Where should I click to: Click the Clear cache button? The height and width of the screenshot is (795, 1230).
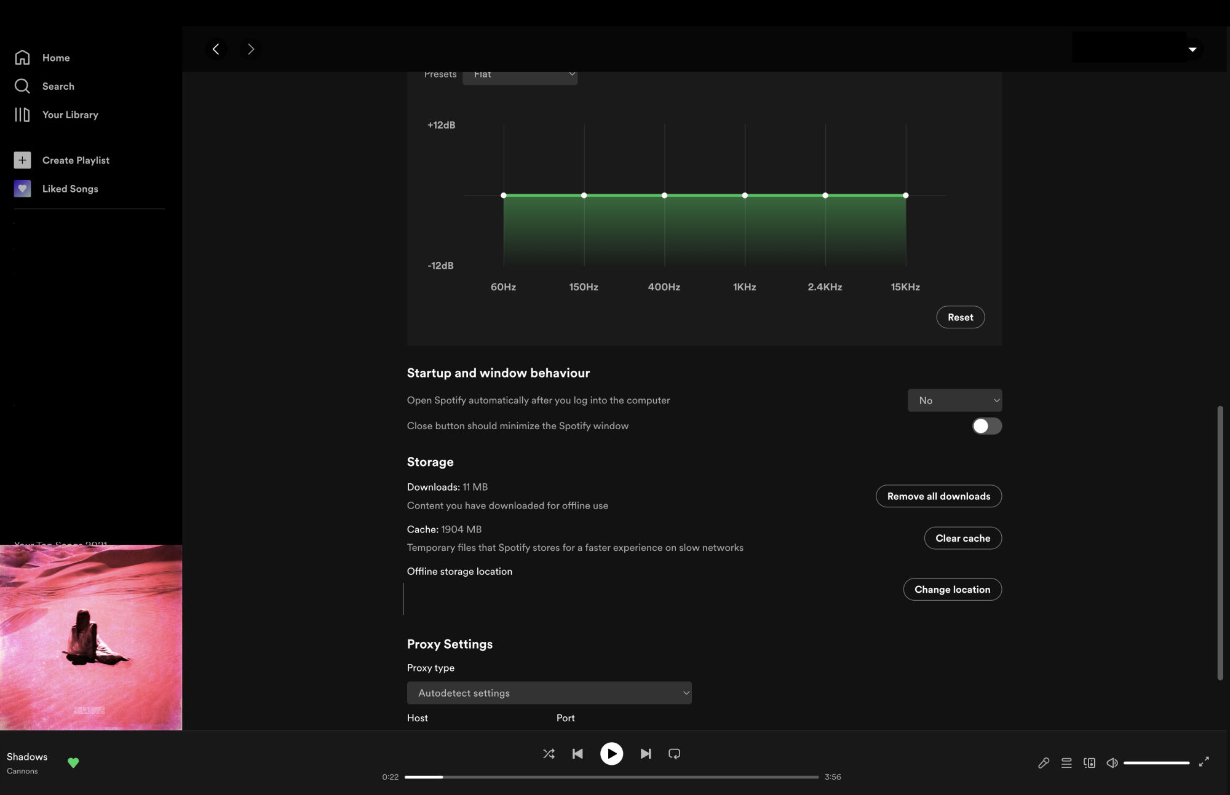point(962,538)
